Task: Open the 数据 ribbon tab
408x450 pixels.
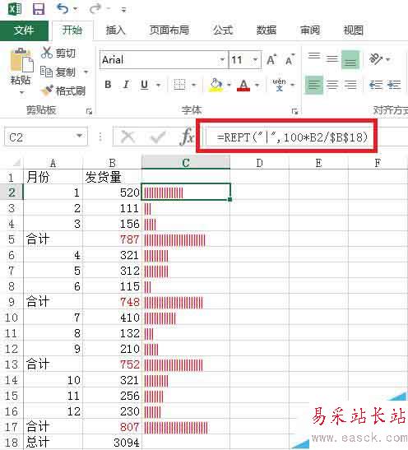Action: tap(267, 30)
